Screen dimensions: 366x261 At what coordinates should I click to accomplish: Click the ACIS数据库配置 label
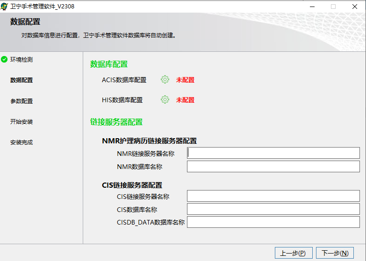[x=124, y=80]
